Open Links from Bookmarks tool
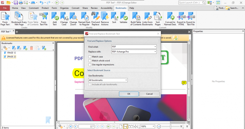 [147, 19]
